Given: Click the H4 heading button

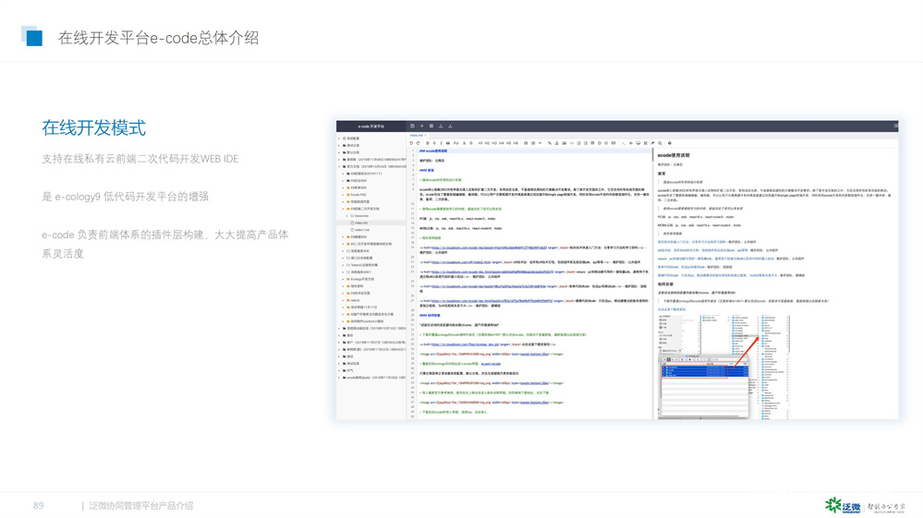Looking at the screenshot, I should click(502, 143).
